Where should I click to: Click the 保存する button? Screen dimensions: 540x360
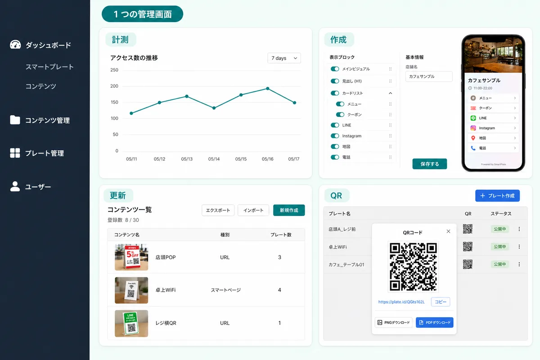[x=430, y=164]
